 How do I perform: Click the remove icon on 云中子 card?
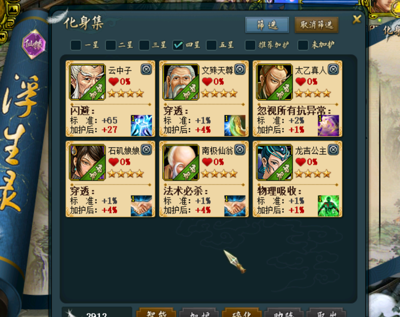[146, 69]
